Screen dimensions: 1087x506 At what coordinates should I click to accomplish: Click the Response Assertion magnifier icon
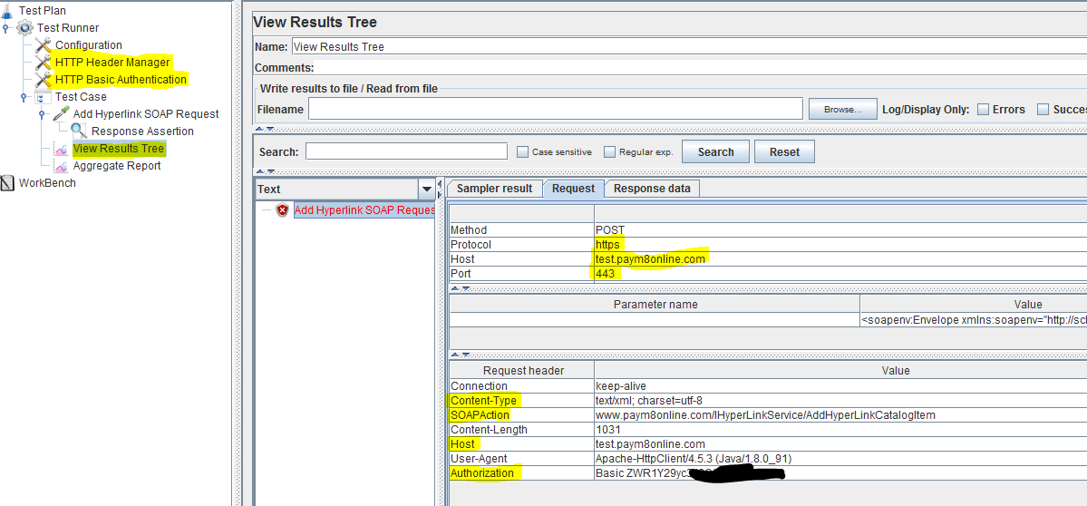[x=79, y=131]
